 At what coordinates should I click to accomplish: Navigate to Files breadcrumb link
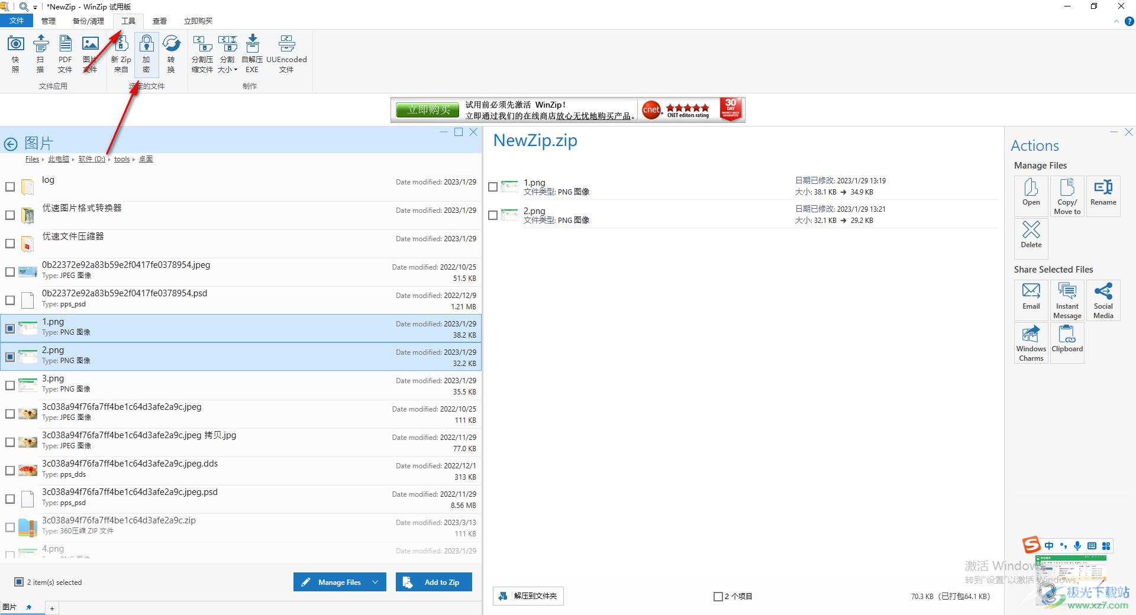[x=32, y=159]
